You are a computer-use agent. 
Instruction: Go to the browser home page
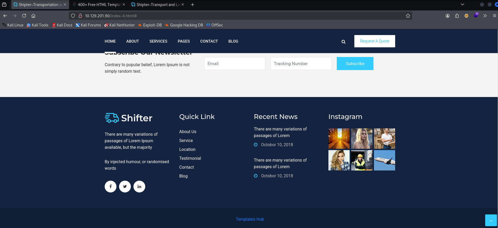point(33,16)
